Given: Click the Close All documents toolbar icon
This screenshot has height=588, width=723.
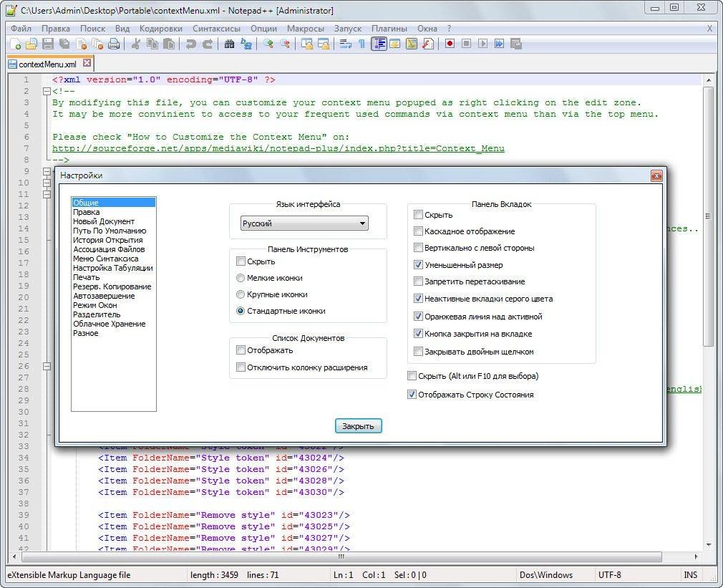Looking at the screenshot, I should tap(97, 44).
